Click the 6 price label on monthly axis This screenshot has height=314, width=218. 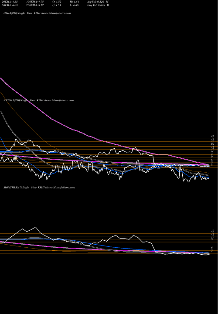click(x=212, y=248)
